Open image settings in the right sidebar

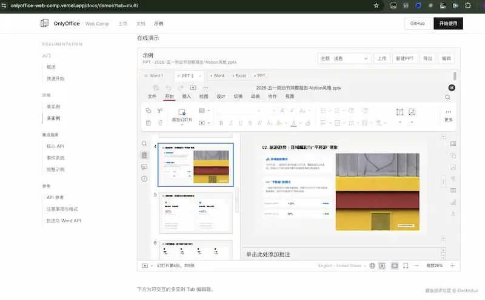[453, 167]
